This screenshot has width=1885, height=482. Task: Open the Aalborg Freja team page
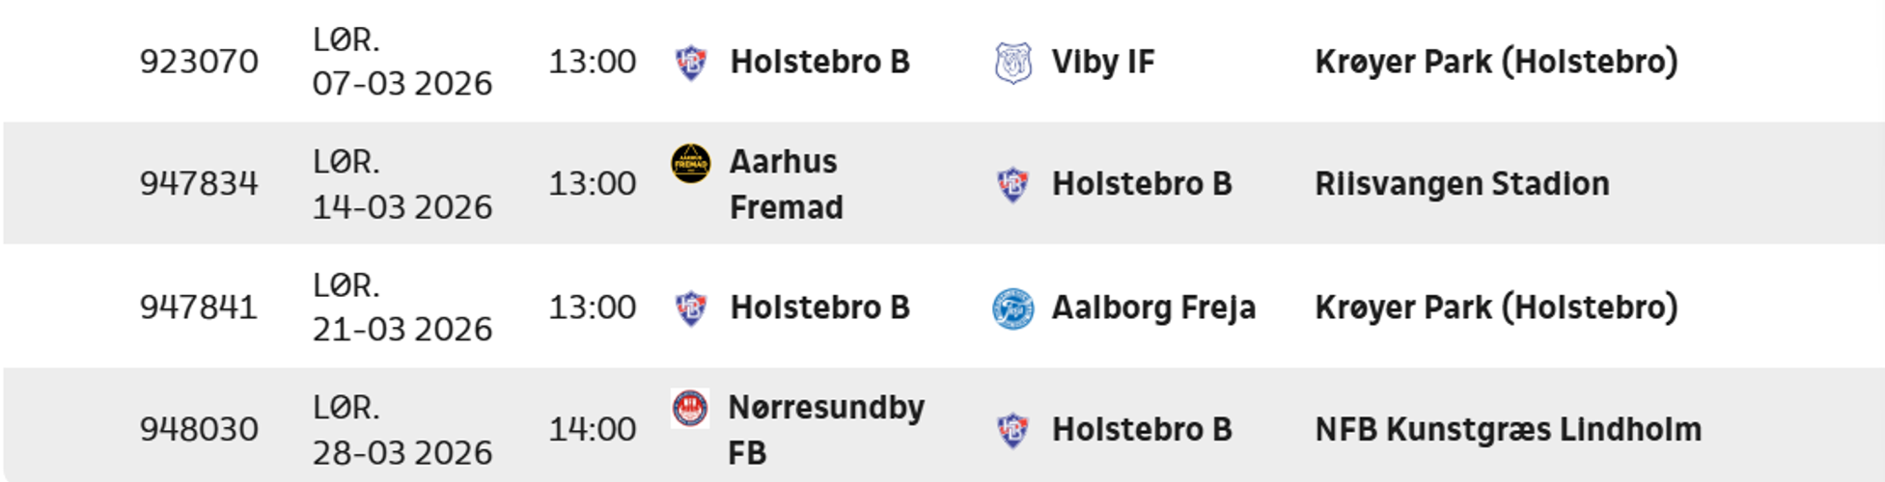tap(1153, 308)
